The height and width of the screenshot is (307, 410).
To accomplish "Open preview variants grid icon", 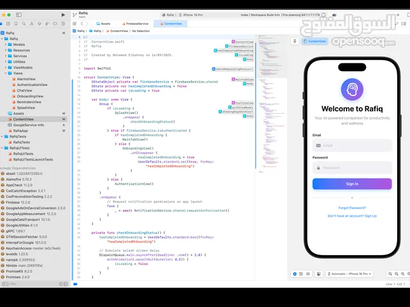I will pos(308,274).
